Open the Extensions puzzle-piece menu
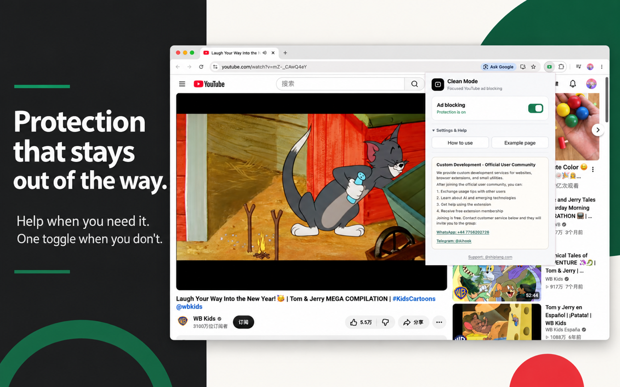The image size is (620, 387). pyautogui.click(x=561, y=67)
